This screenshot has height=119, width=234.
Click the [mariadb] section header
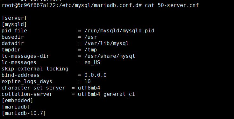point(16,107)
